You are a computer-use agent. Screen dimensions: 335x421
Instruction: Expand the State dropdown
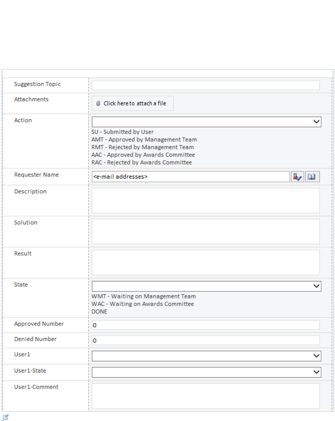pos(206,286)
